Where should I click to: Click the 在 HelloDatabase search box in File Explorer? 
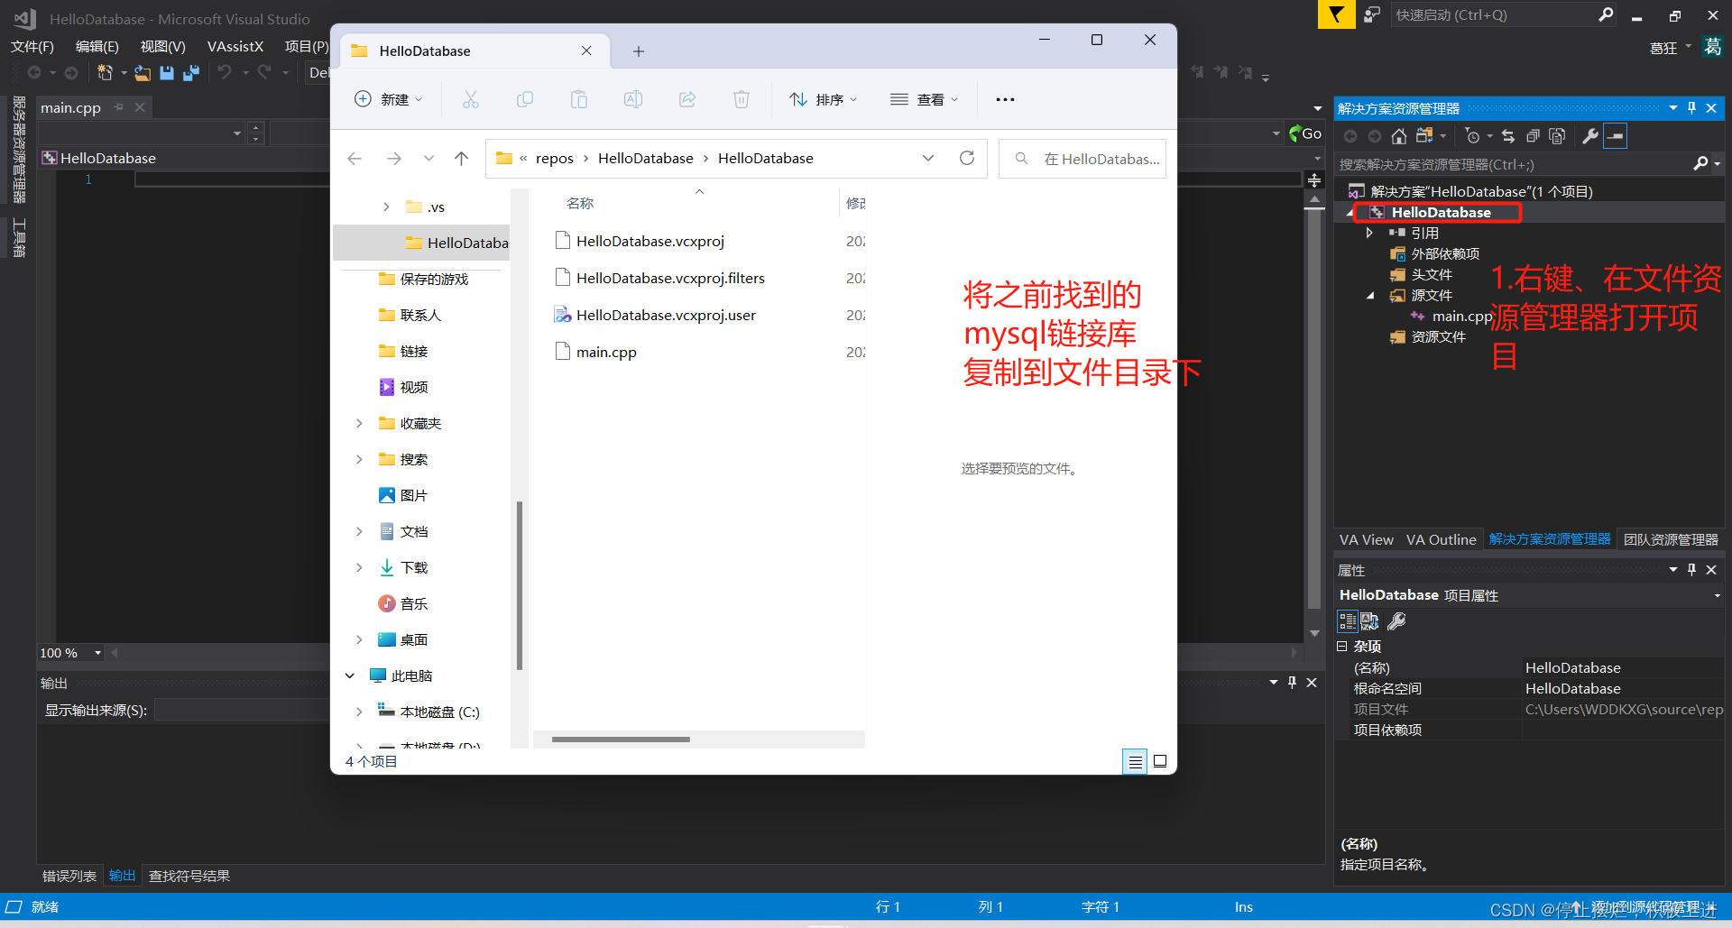coord(1082,159)
